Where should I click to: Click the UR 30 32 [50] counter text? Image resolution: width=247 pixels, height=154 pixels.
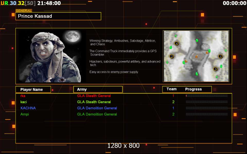coord(18,3)
